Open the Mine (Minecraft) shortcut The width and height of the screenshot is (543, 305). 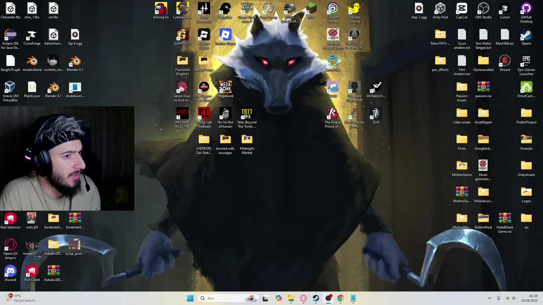tap(311, 11)
